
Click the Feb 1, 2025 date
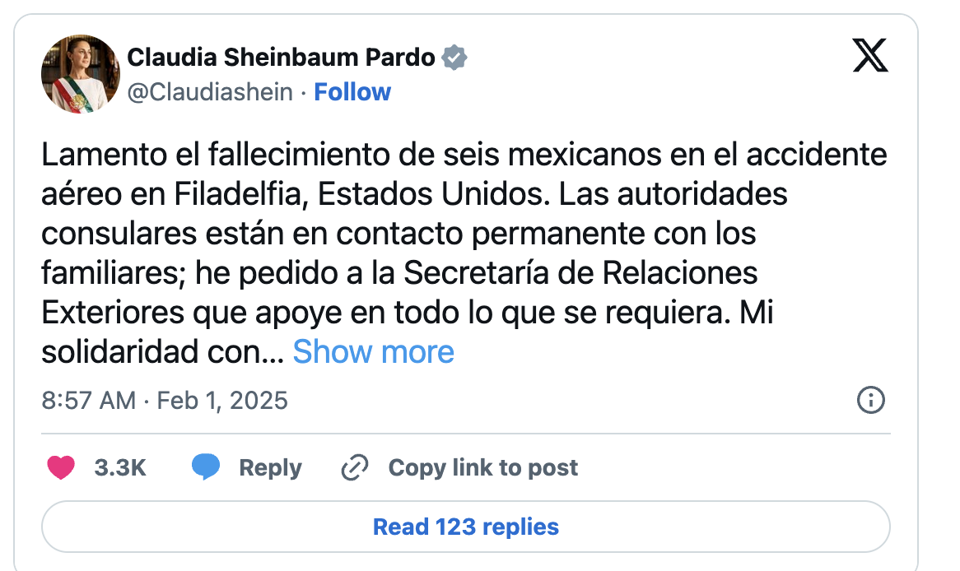pos(222,401)
